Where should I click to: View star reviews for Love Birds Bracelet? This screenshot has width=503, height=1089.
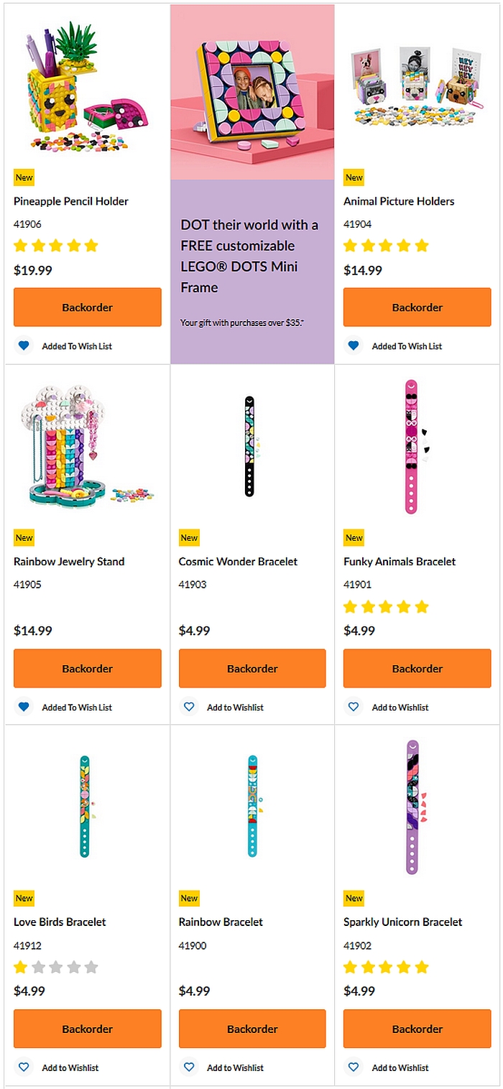56,967
